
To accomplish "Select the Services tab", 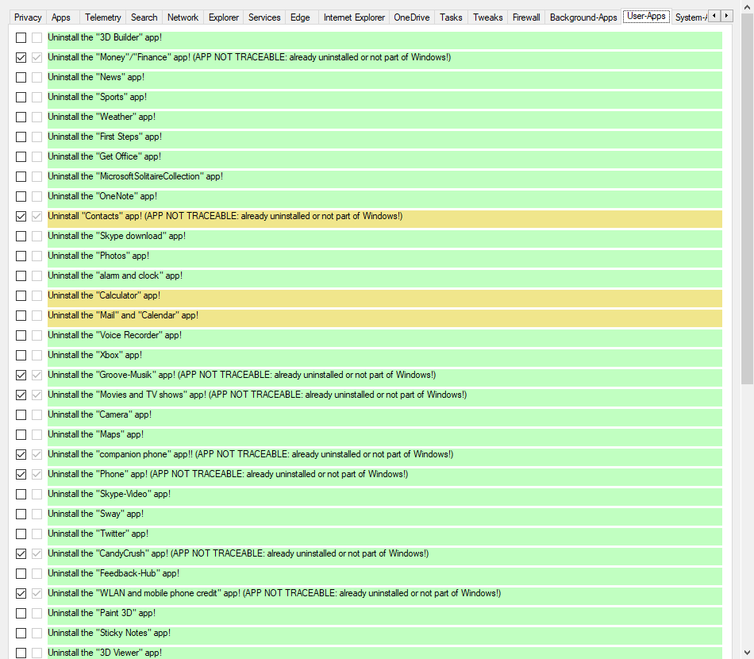I will [x=264, y=17].
